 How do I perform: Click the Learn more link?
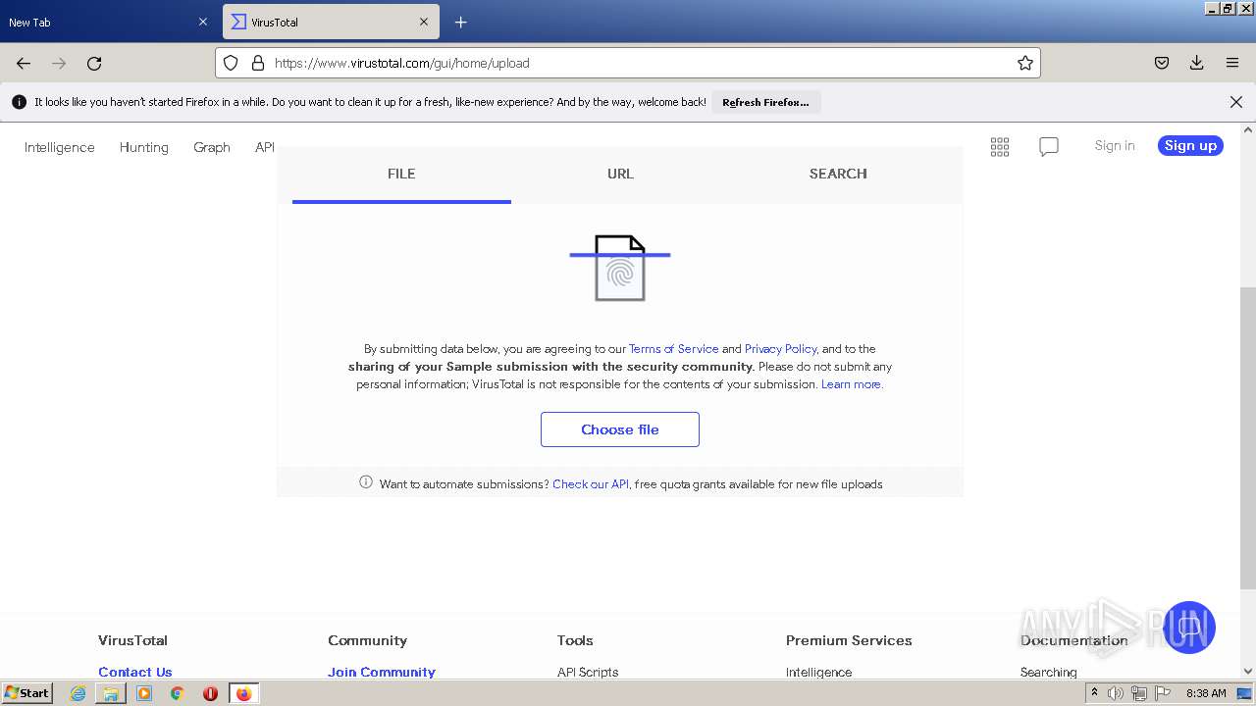851,383
